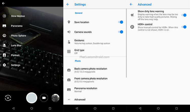Tap Android back key under the Settings screen
The width and height of the screenshot is (190, 112).
[x=77, y=108]
